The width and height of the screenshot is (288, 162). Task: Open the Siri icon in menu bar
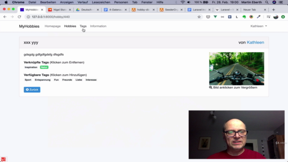pos(274,2)
